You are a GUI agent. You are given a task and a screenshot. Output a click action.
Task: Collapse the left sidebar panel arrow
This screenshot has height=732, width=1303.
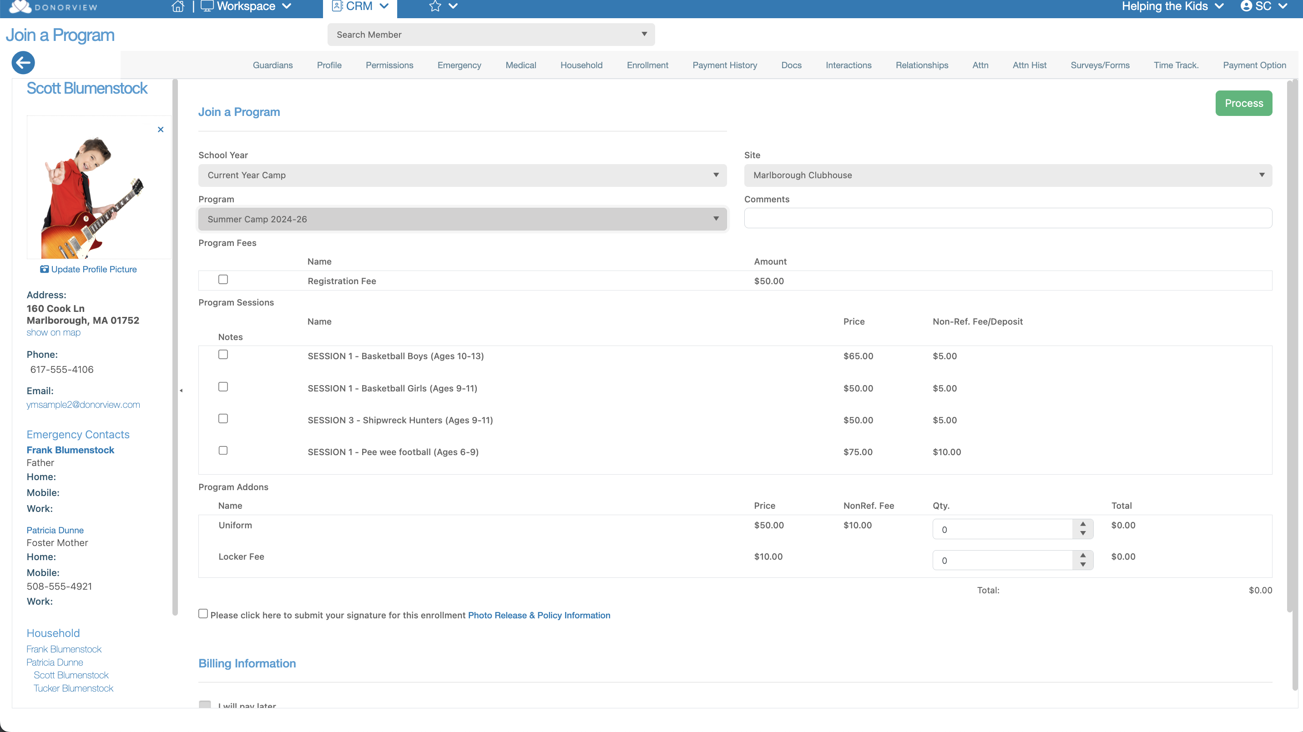pyautogui.click(x=181, y=390)
